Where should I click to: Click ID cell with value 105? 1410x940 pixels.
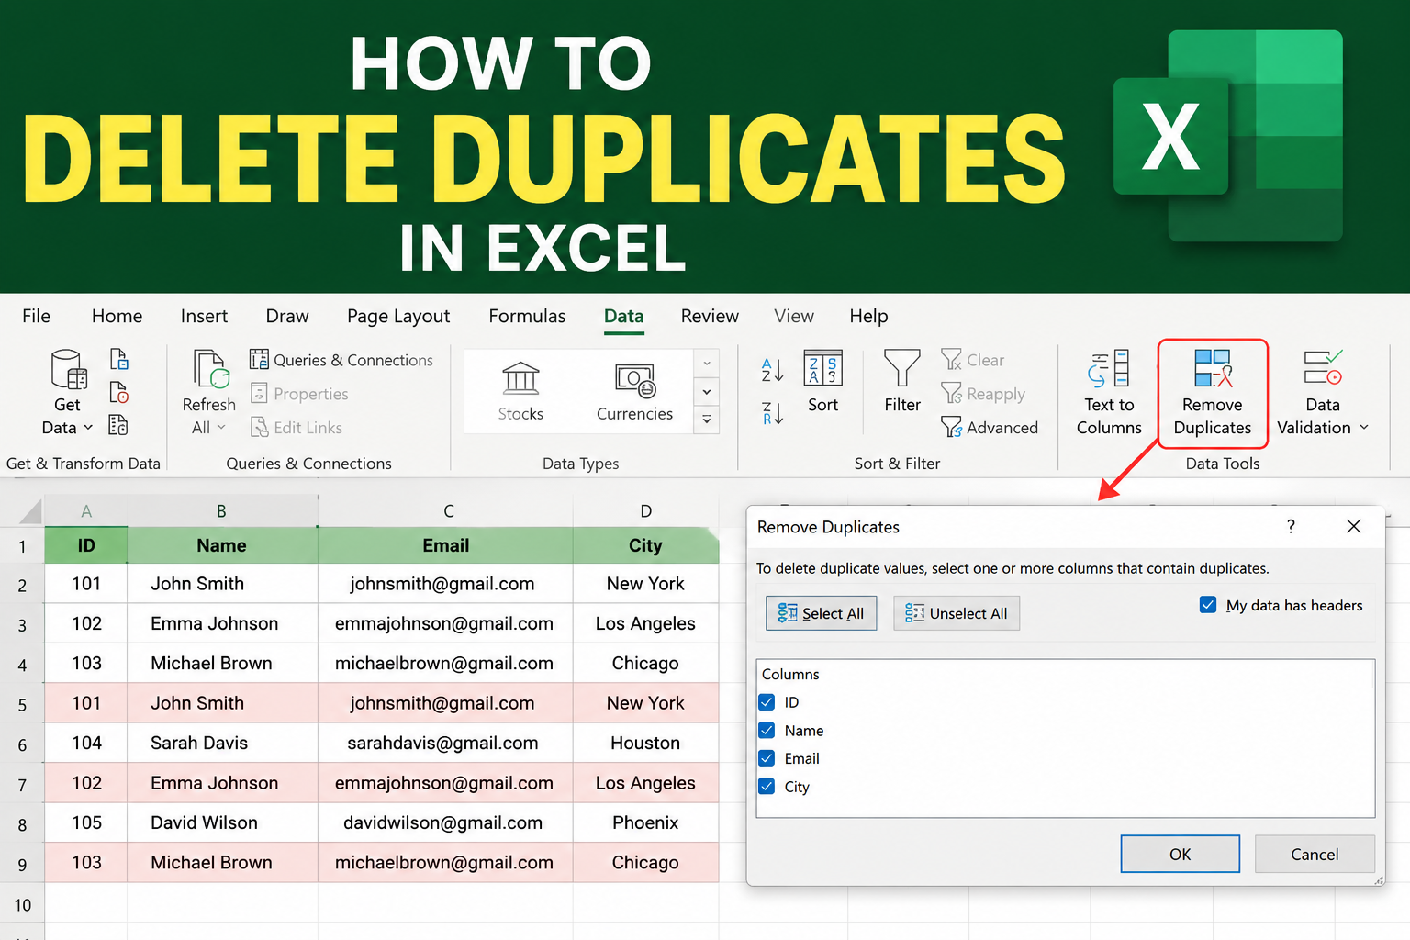[x=86, y=822]
